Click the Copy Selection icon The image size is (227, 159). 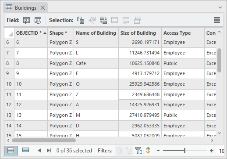(138, 20)
